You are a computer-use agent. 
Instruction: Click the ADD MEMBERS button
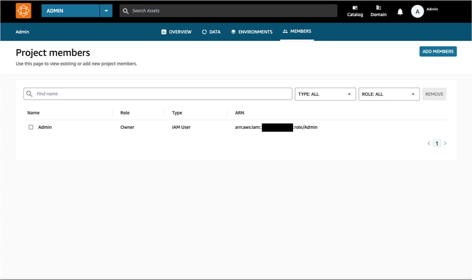tap(438, 52)
